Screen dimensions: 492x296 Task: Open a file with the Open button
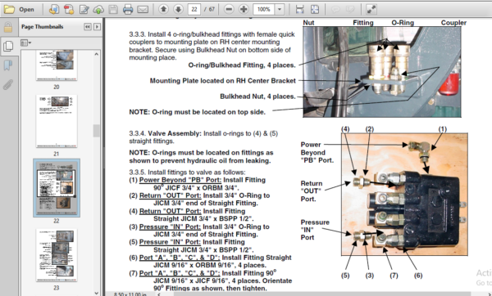[x=19, y=9]
